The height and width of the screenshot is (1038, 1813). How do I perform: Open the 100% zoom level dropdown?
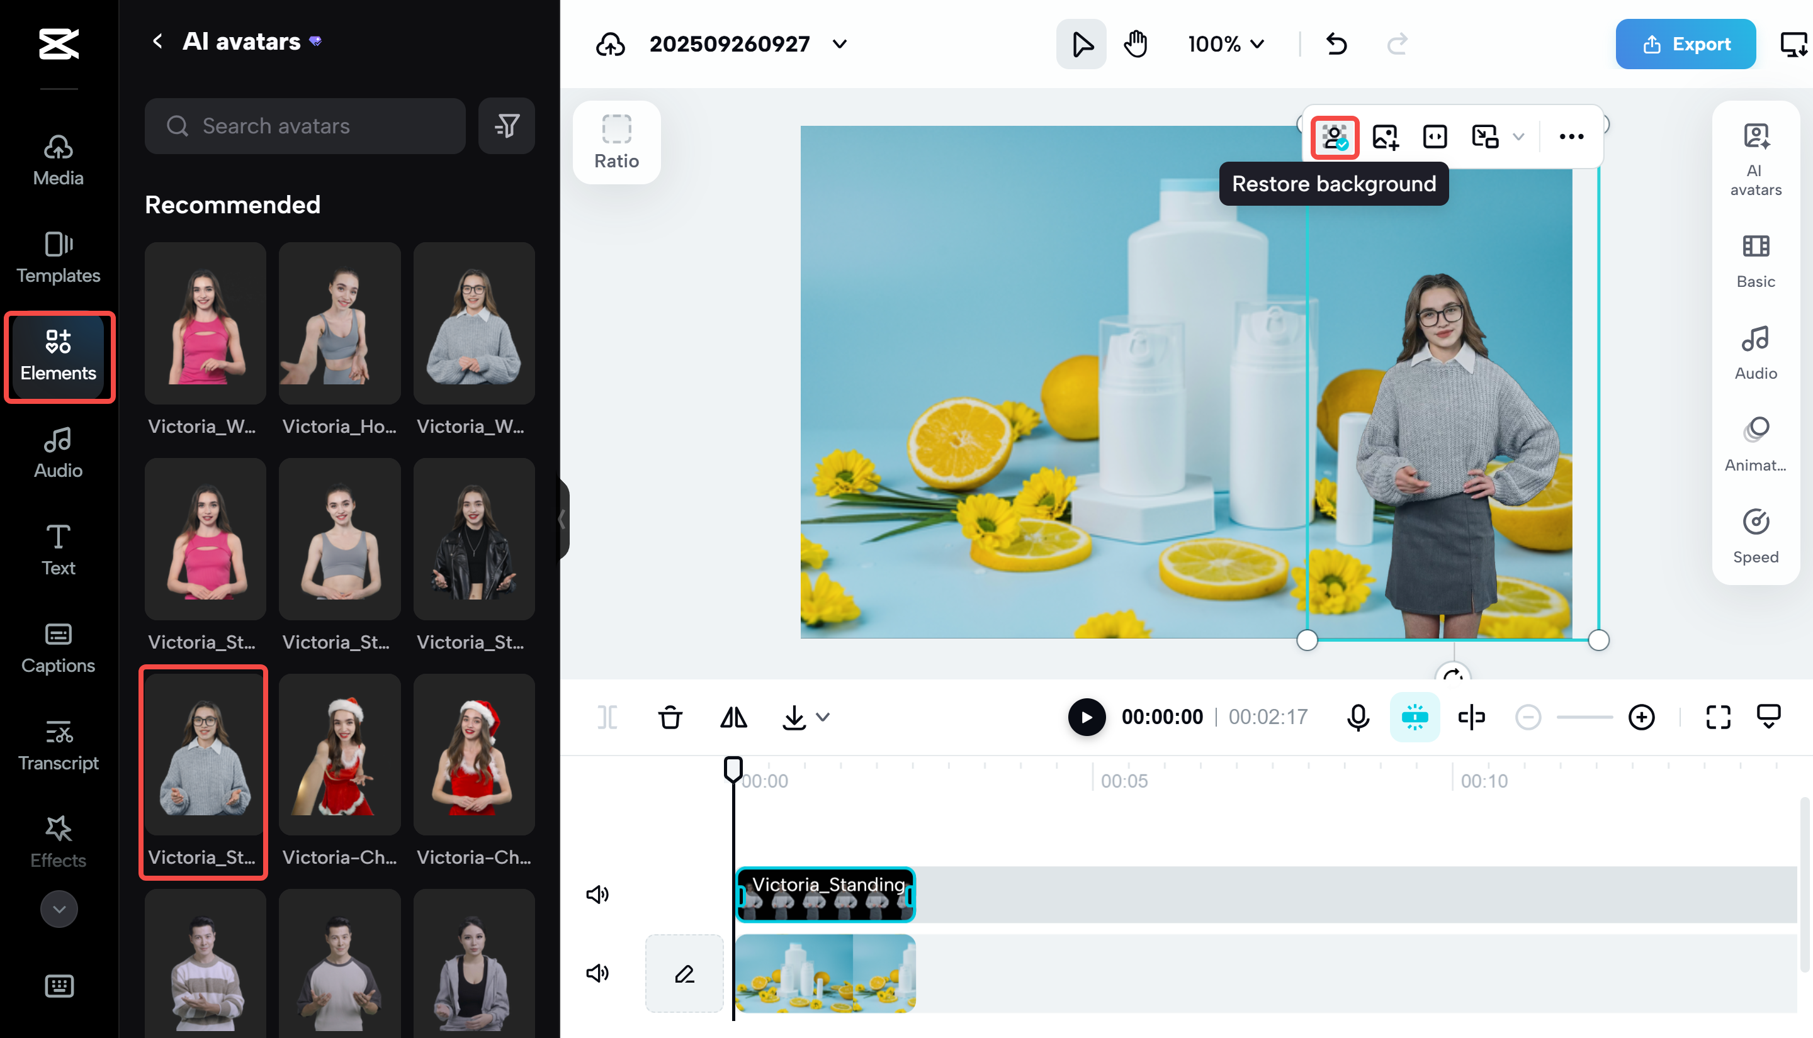point(1224,43)
